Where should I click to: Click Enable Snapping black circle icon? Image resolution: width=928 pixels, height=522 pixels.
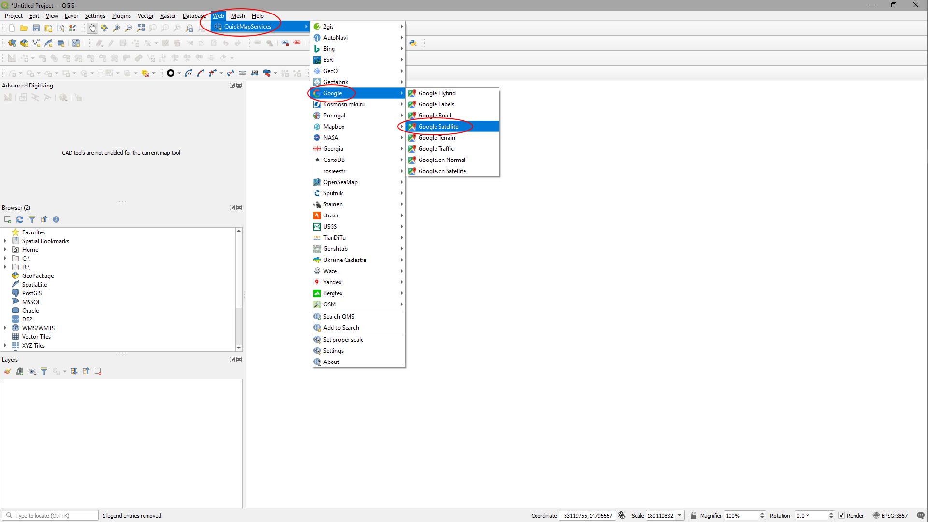pos(170,73)
